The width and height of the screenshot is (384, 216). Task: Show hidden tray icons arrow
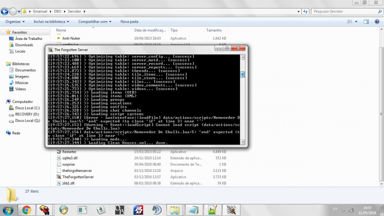pyautogui.click(x=343, y=210)
